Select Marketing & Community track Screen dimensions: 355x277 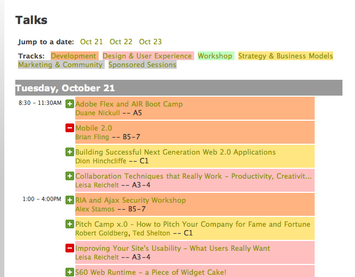(x=60, y=64)
